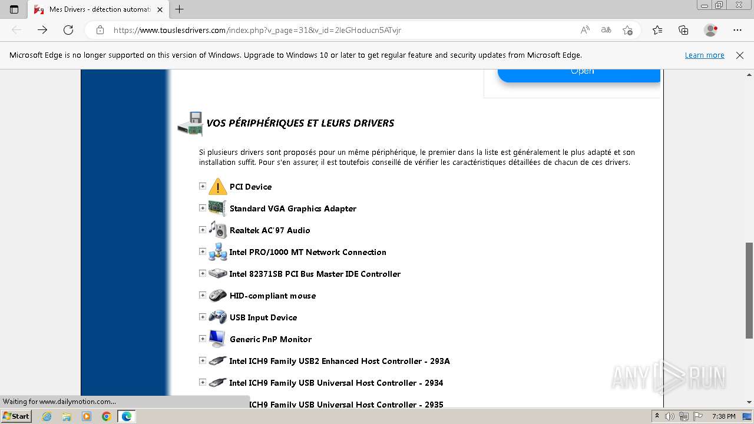
Task: Open the Collections panel
Action: pyautogui.click(x=683, y=30)
